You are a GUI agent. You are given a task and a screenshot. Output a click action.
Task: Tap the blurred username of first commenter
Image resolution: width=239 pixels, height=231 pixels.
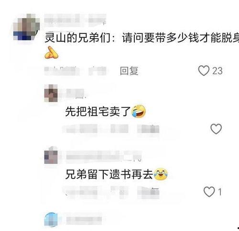75,20
